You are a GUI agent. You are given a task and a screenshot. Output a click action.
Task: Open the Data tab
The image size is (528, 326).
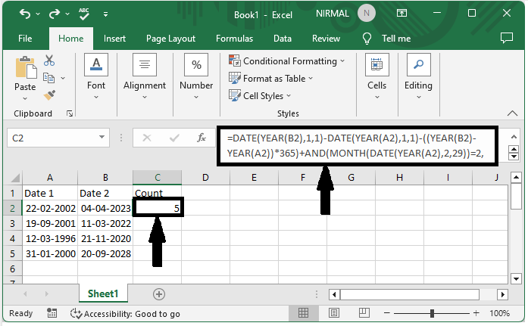(x=283, y=39)
